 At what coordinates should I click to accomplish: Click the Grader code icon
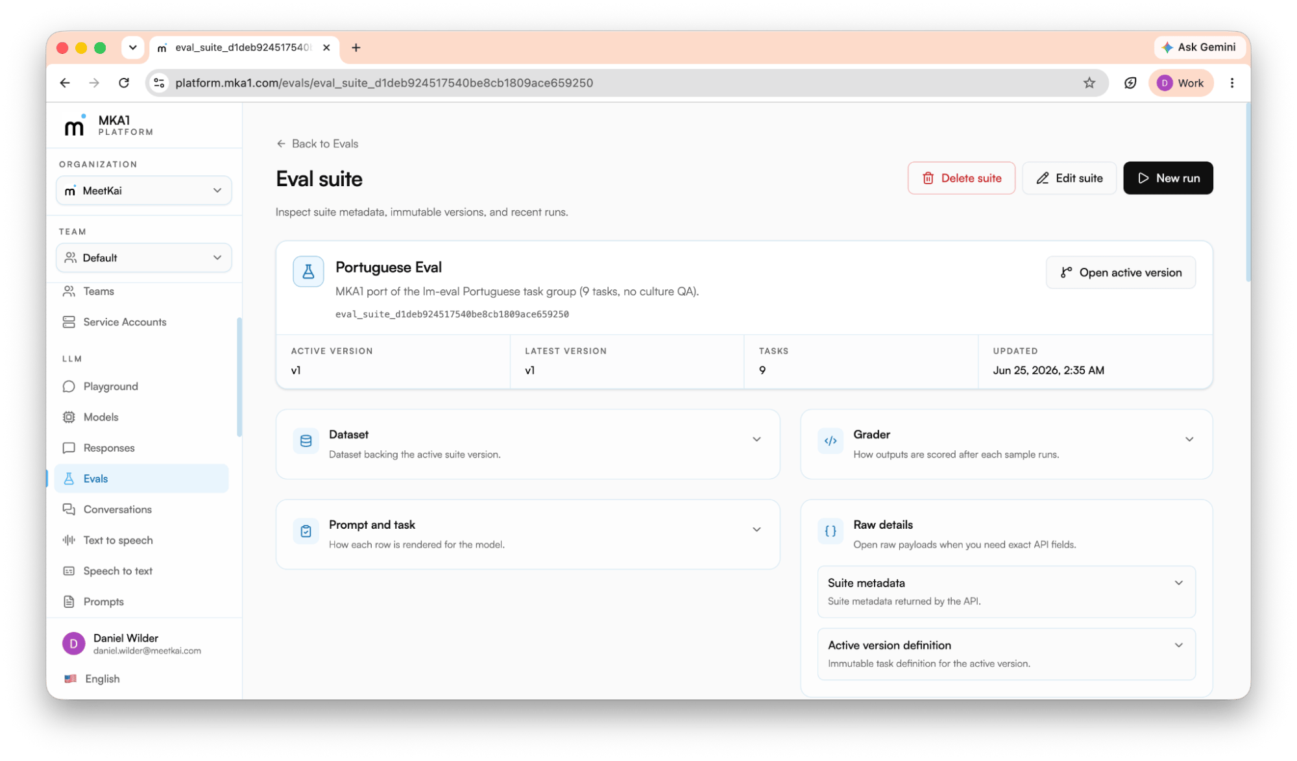(x=830, y=441)
